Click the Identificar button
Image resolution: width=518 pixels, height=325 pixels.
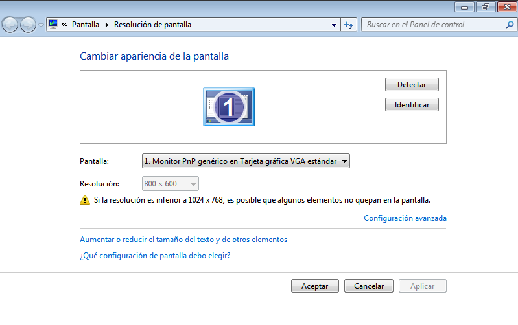click(412, 105)
